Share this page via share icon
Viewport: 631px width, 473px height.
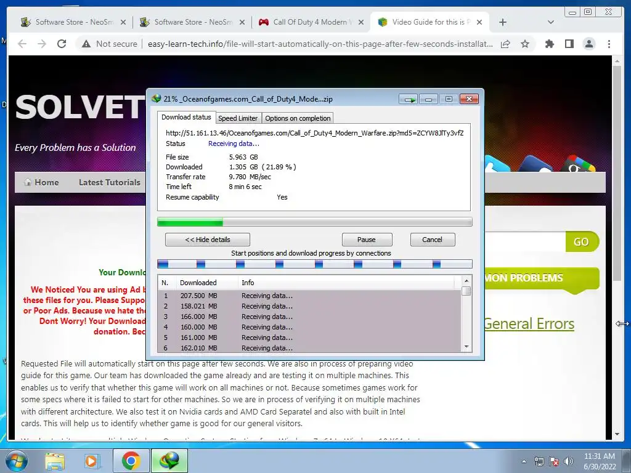(x=505, y=44)
